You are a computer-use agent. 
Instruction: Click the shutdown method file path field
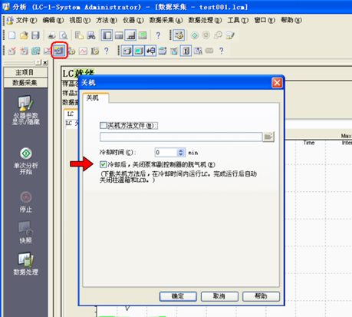181,137
